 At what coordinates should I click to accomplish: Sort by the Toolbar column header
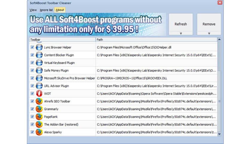62,40
